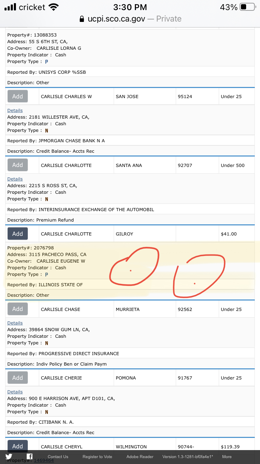The height and width of the screenshot is (464, 260).
Task: Click the N property type icon for 39864 SNOW GUM LN
Action: coord(46,343)
